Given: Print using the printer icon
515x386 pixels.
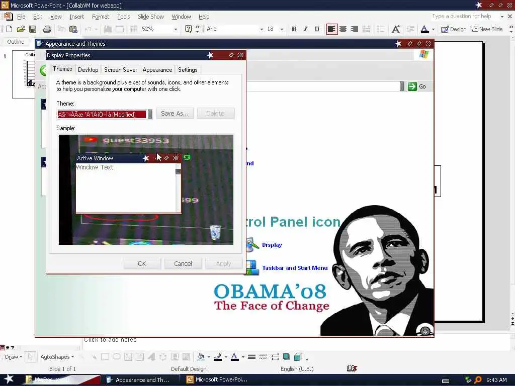Looking at the screenshot, I should (x=47, y=29).
